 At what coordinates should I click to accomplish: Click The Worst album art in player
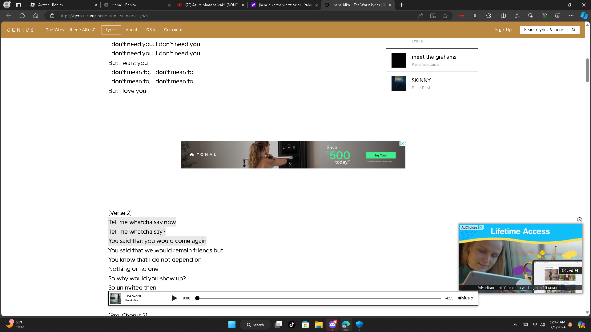click(116, 298)
